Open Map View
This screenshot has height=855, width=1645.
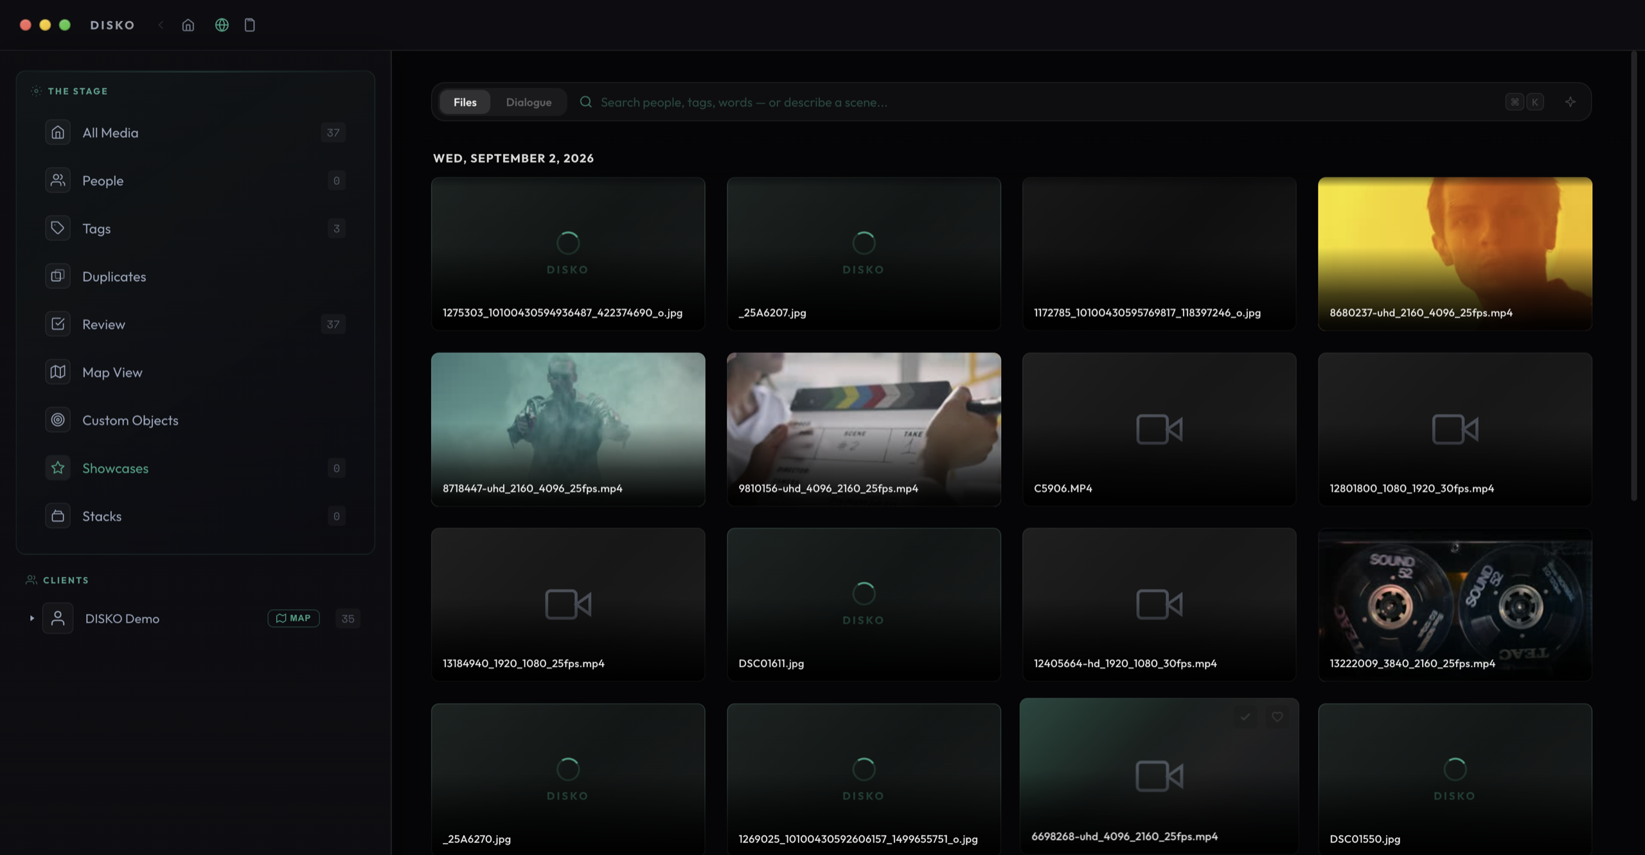(195, 372)
